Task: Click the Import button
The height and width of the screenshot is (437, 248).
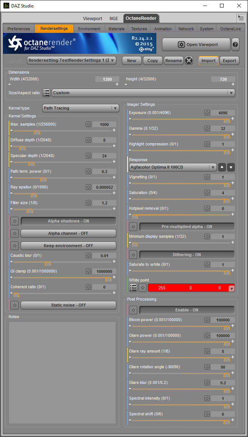Action: coord(208,61)
